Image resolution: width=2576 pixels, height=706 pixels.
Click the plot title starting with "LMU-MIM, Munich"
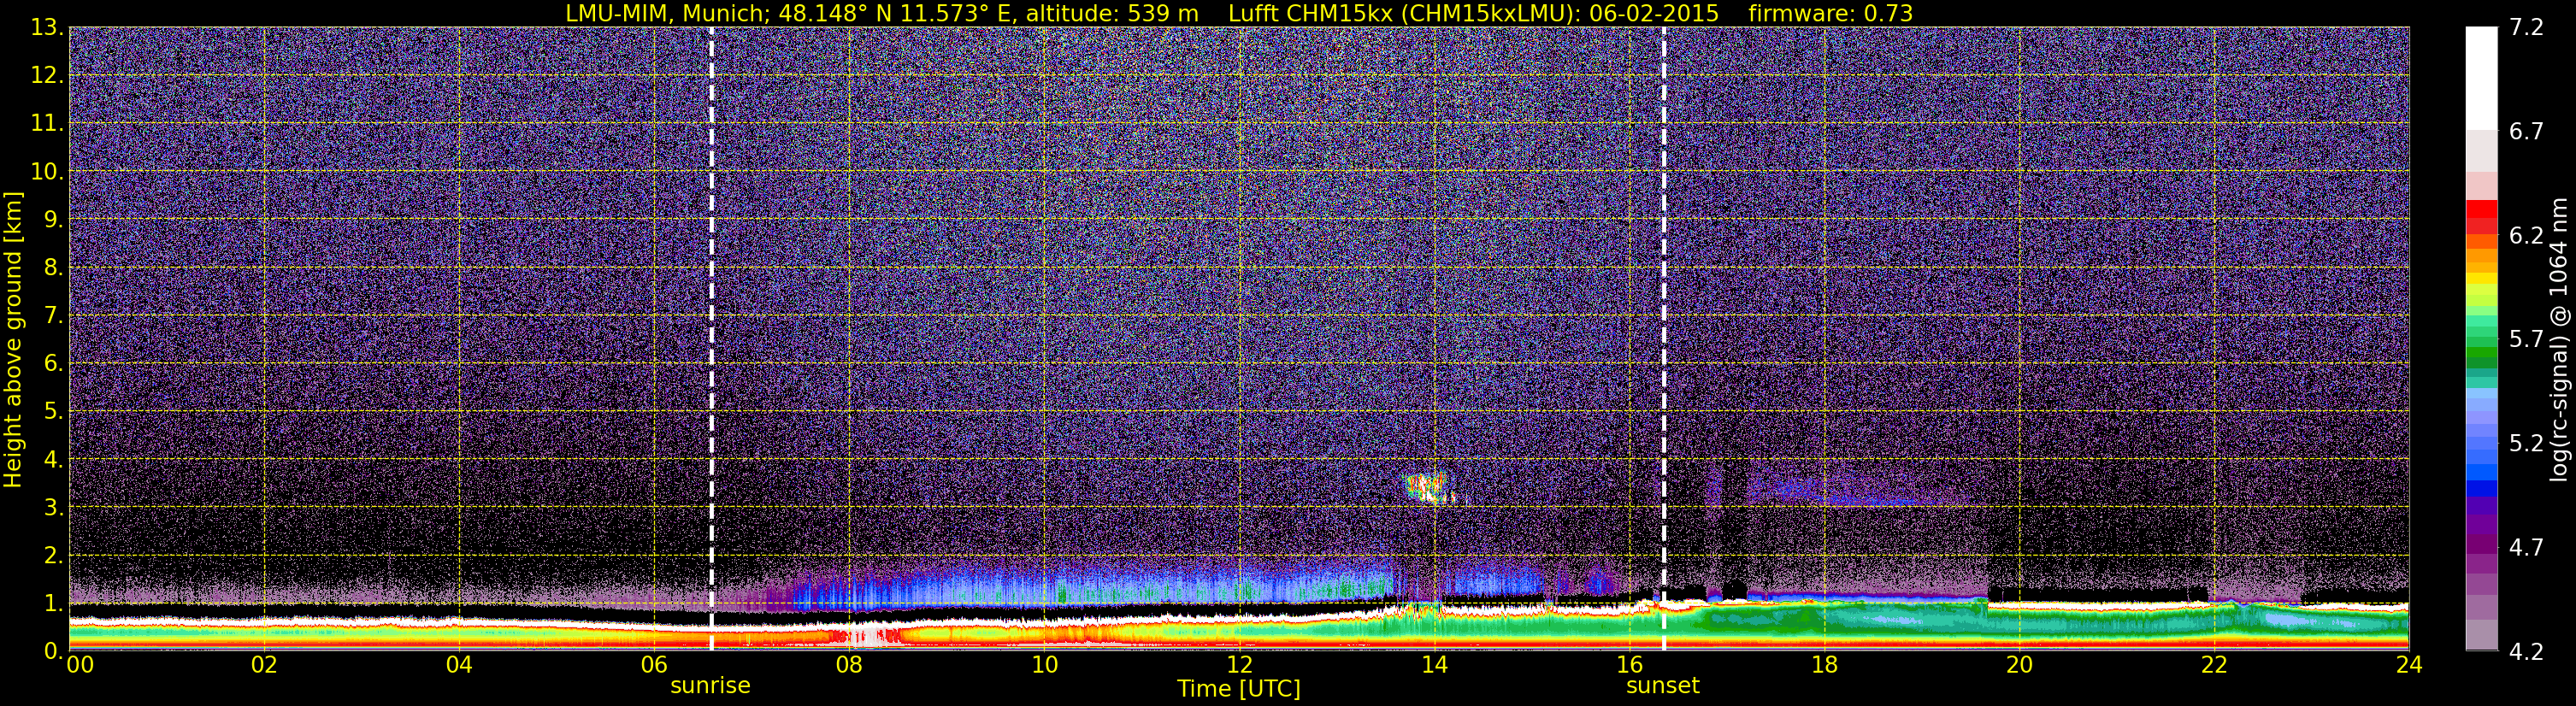1239,13
